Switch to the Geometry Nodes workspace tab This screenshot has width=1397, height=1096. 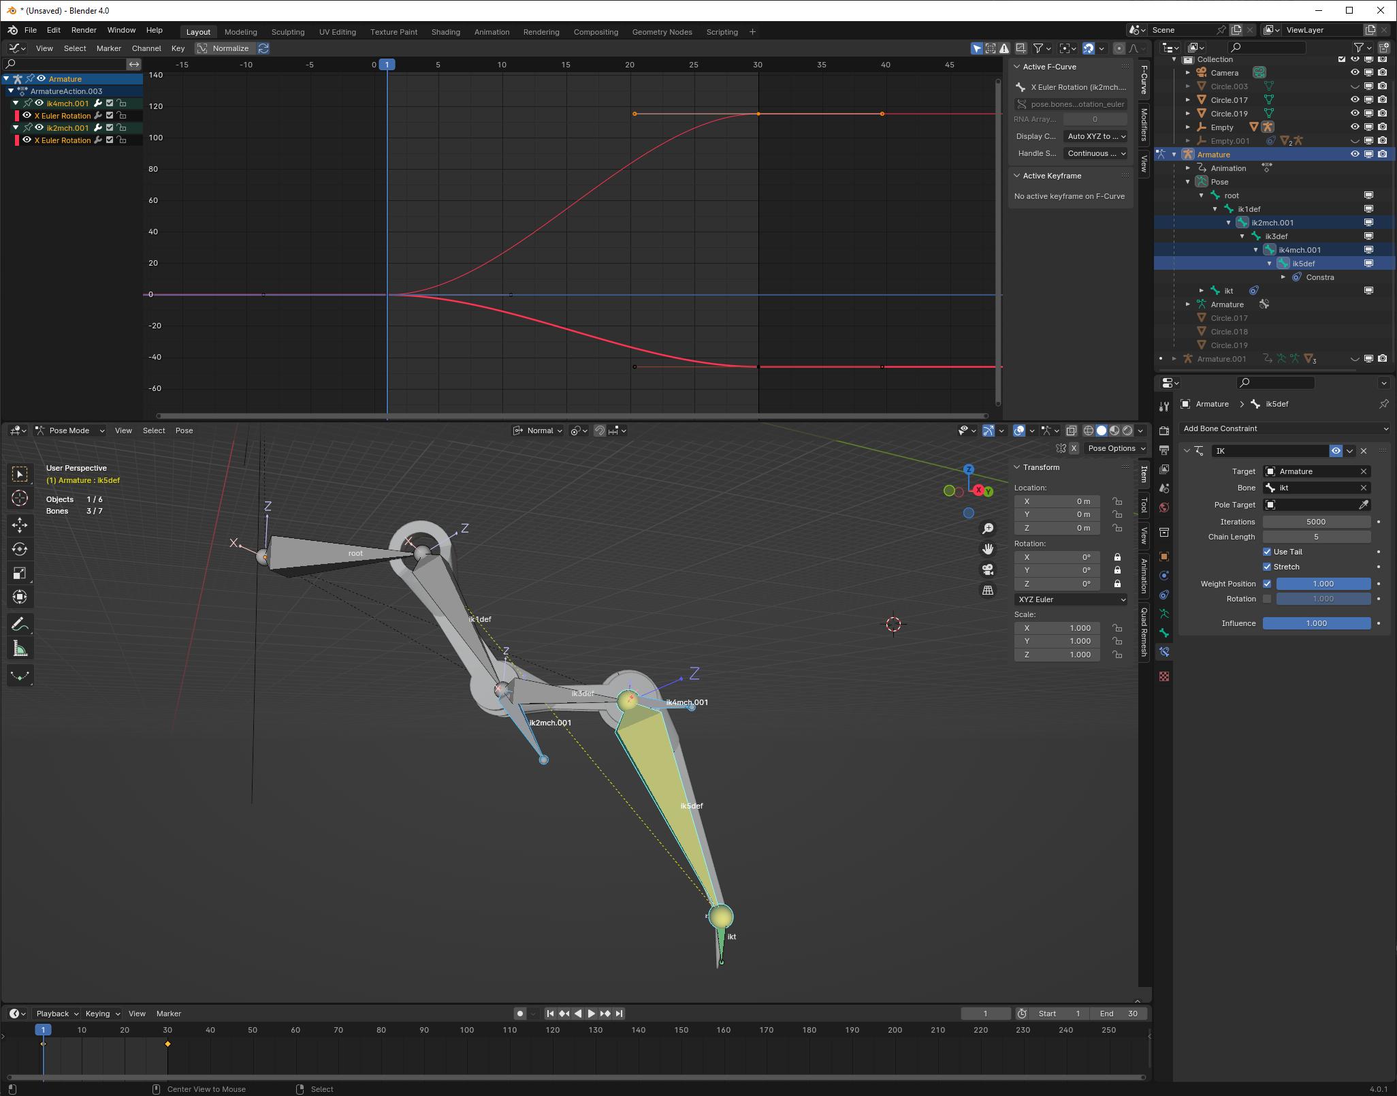click(x=662, y=32)
